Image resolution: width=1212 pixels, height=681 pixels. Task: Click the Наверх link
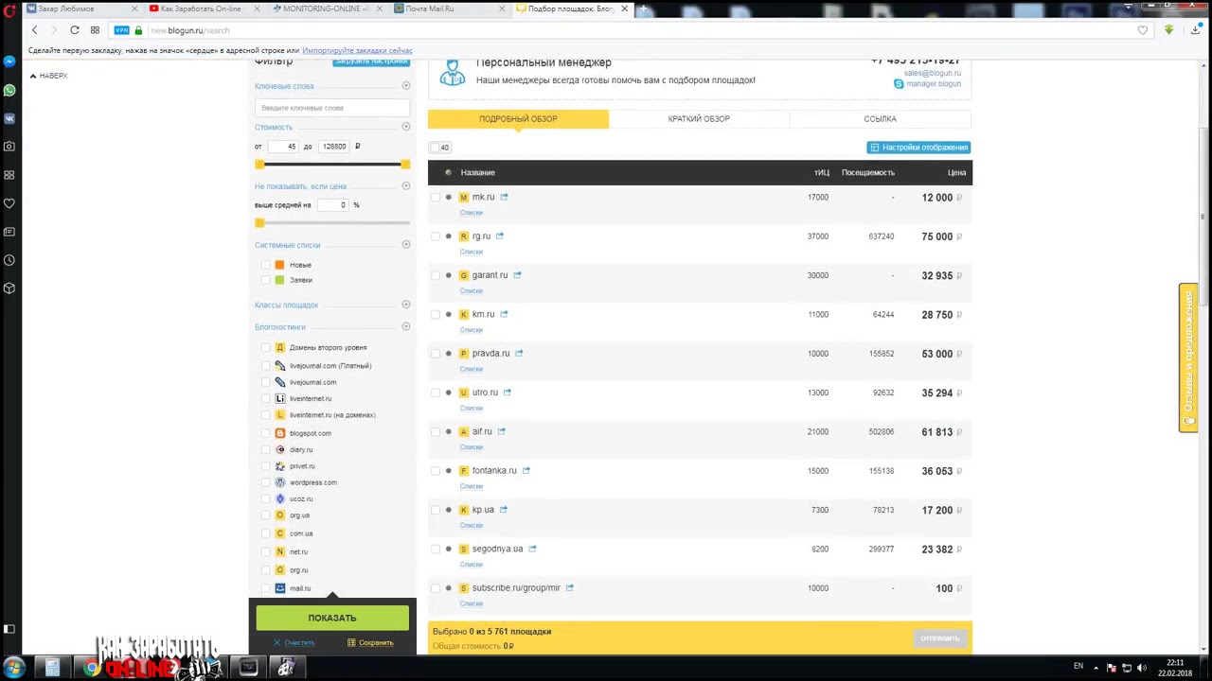tap(48, 76)
